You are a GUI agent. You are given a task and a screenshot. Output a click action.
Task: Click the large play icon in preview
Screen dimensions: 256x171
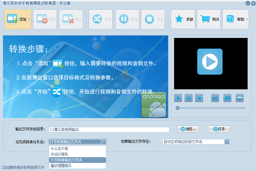click(x=210, y=62)
